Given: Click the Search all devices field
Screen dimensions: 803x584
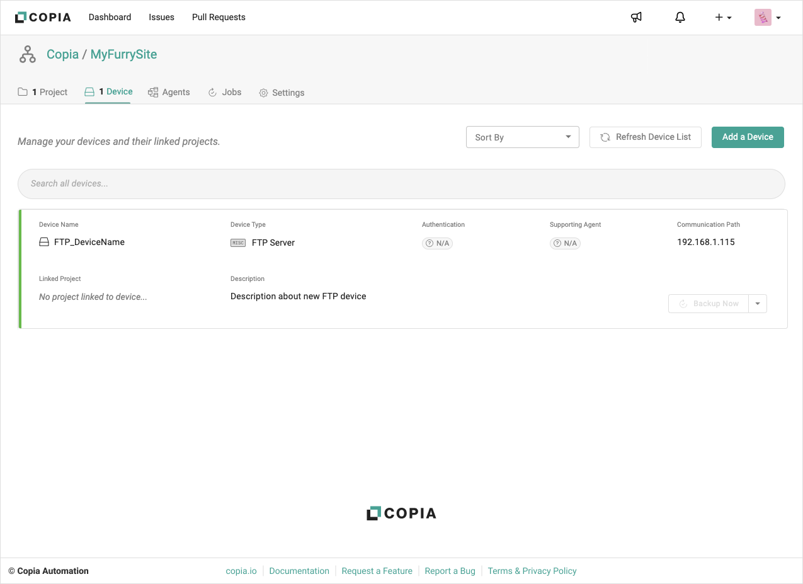Looking at the screenshot, I should pos(401,184).
